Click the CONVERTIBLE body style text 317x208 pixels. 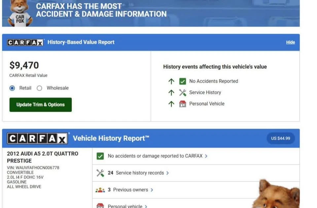[20, 173]
